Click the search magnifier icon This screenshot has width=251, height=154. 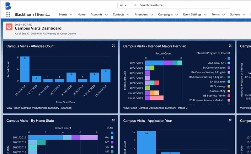[x=135, y=5]
